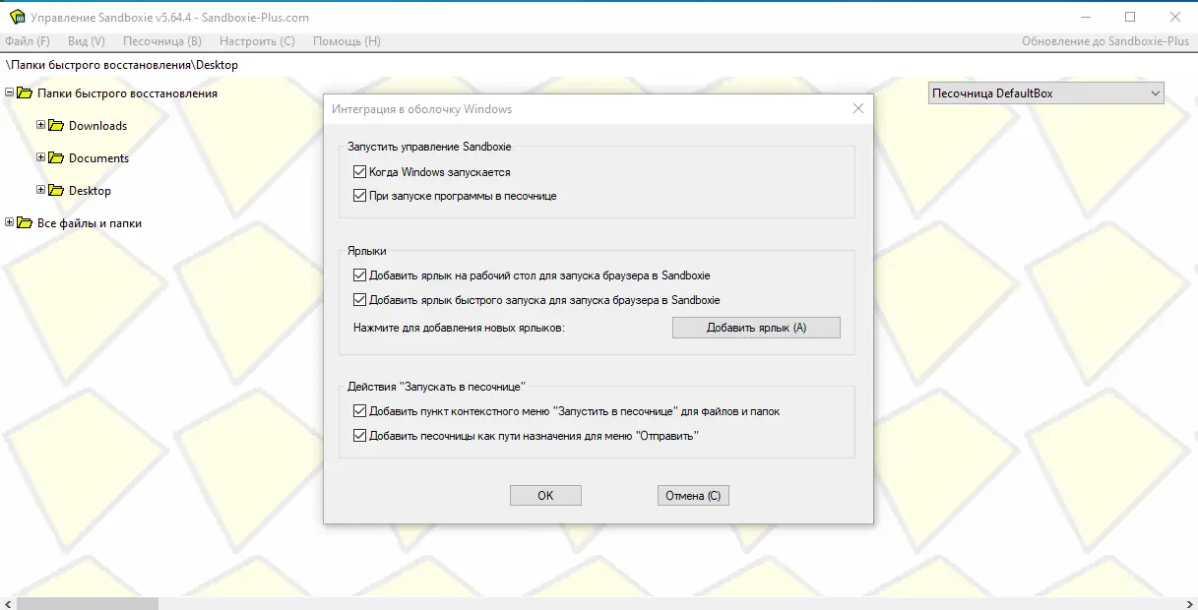Toggle 'Когда Windows запускается' checkbox
Image resolution: width=1198 pixels, height=610 pixels.
tap(359, 172)
